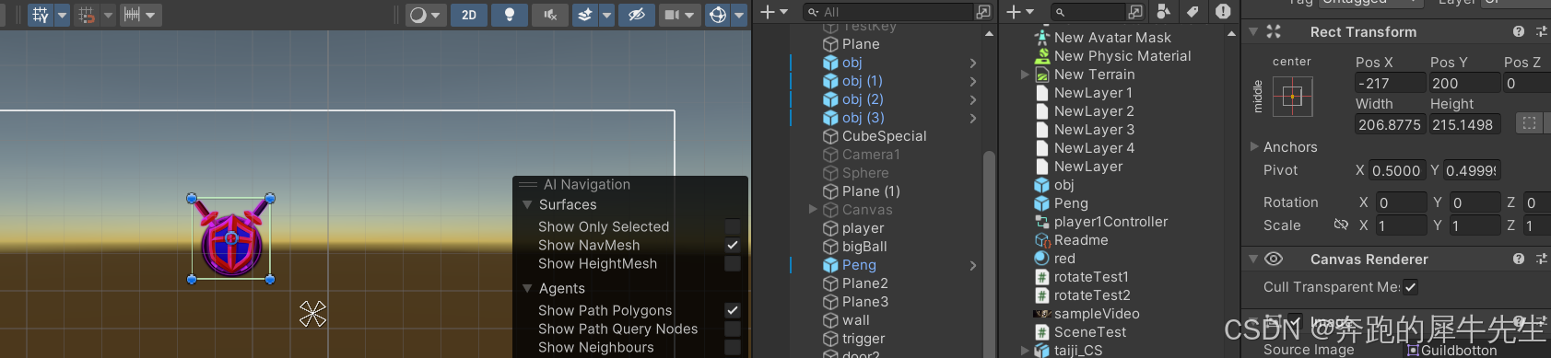The image size is (1551, 358).
Task: Collapse the Agents section in AI Navigation
Action: pos(527,288)
